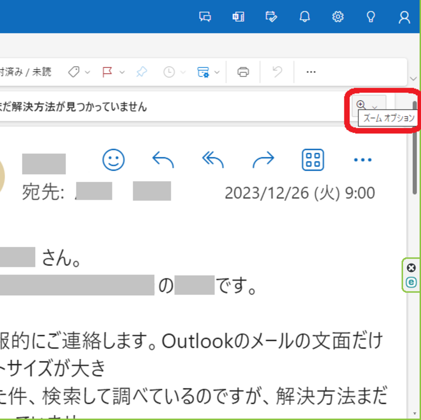
Task: Click the rules icon in the toolbar
Action: point(203,72)
